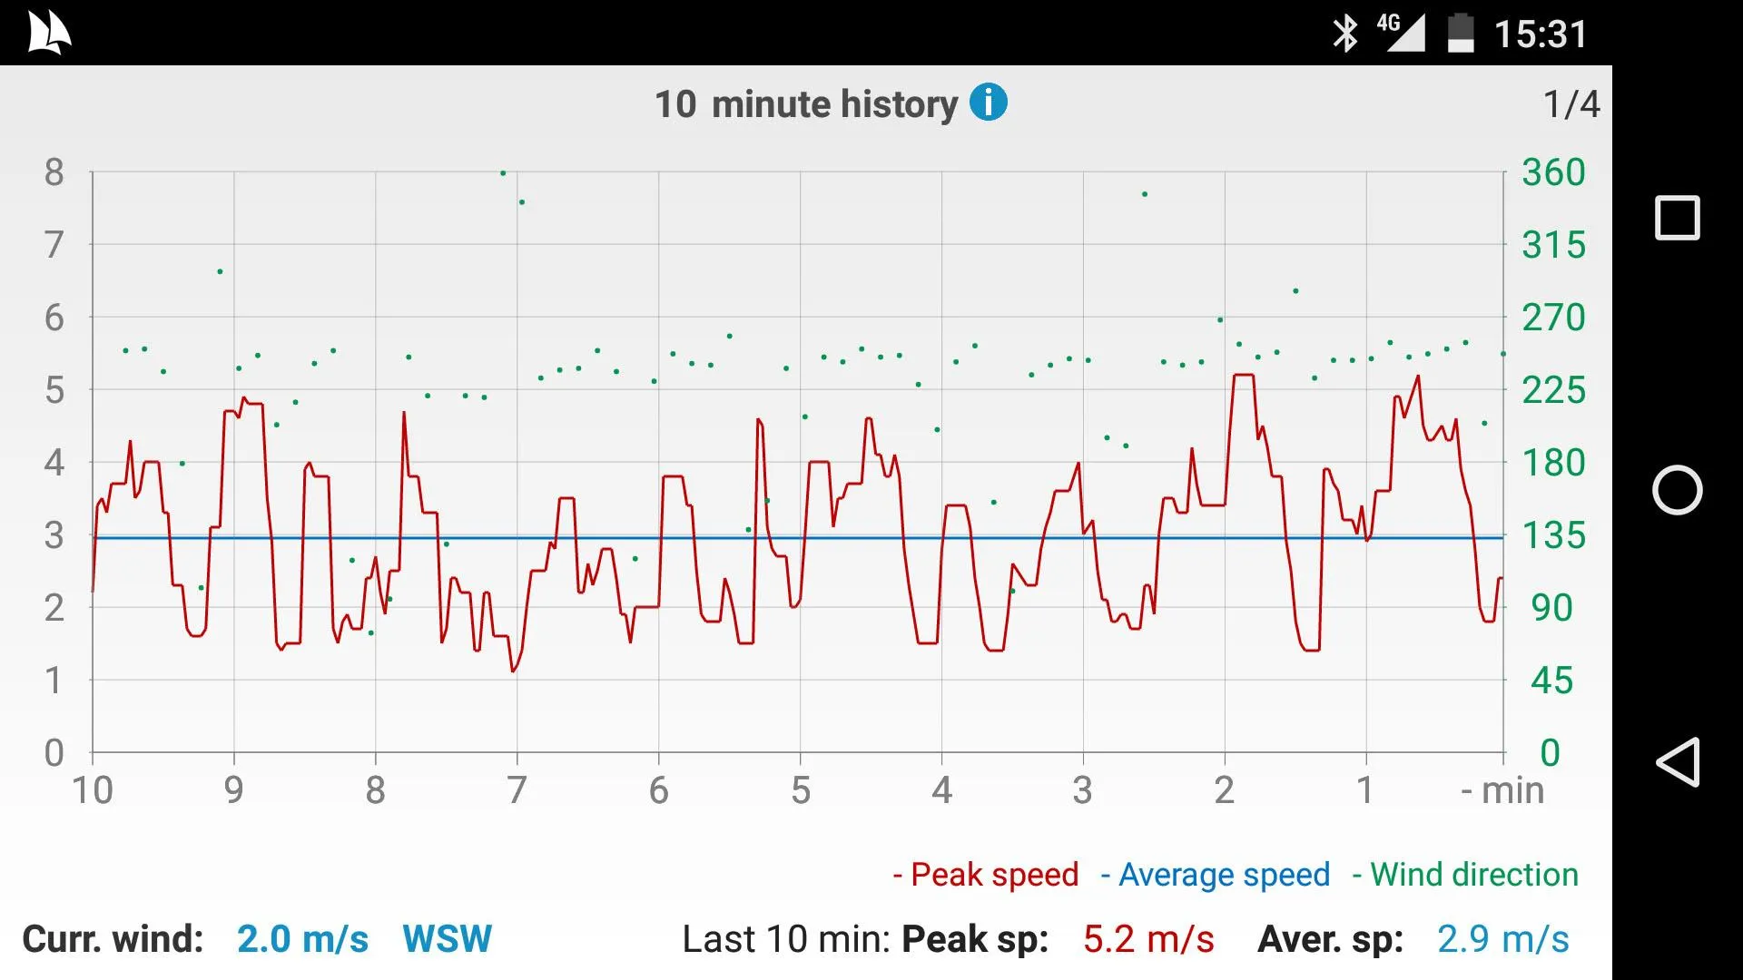The image size is (1743, 980).
Task: Select the Bluetooth status icon
Action: [x=1344, y=31]
